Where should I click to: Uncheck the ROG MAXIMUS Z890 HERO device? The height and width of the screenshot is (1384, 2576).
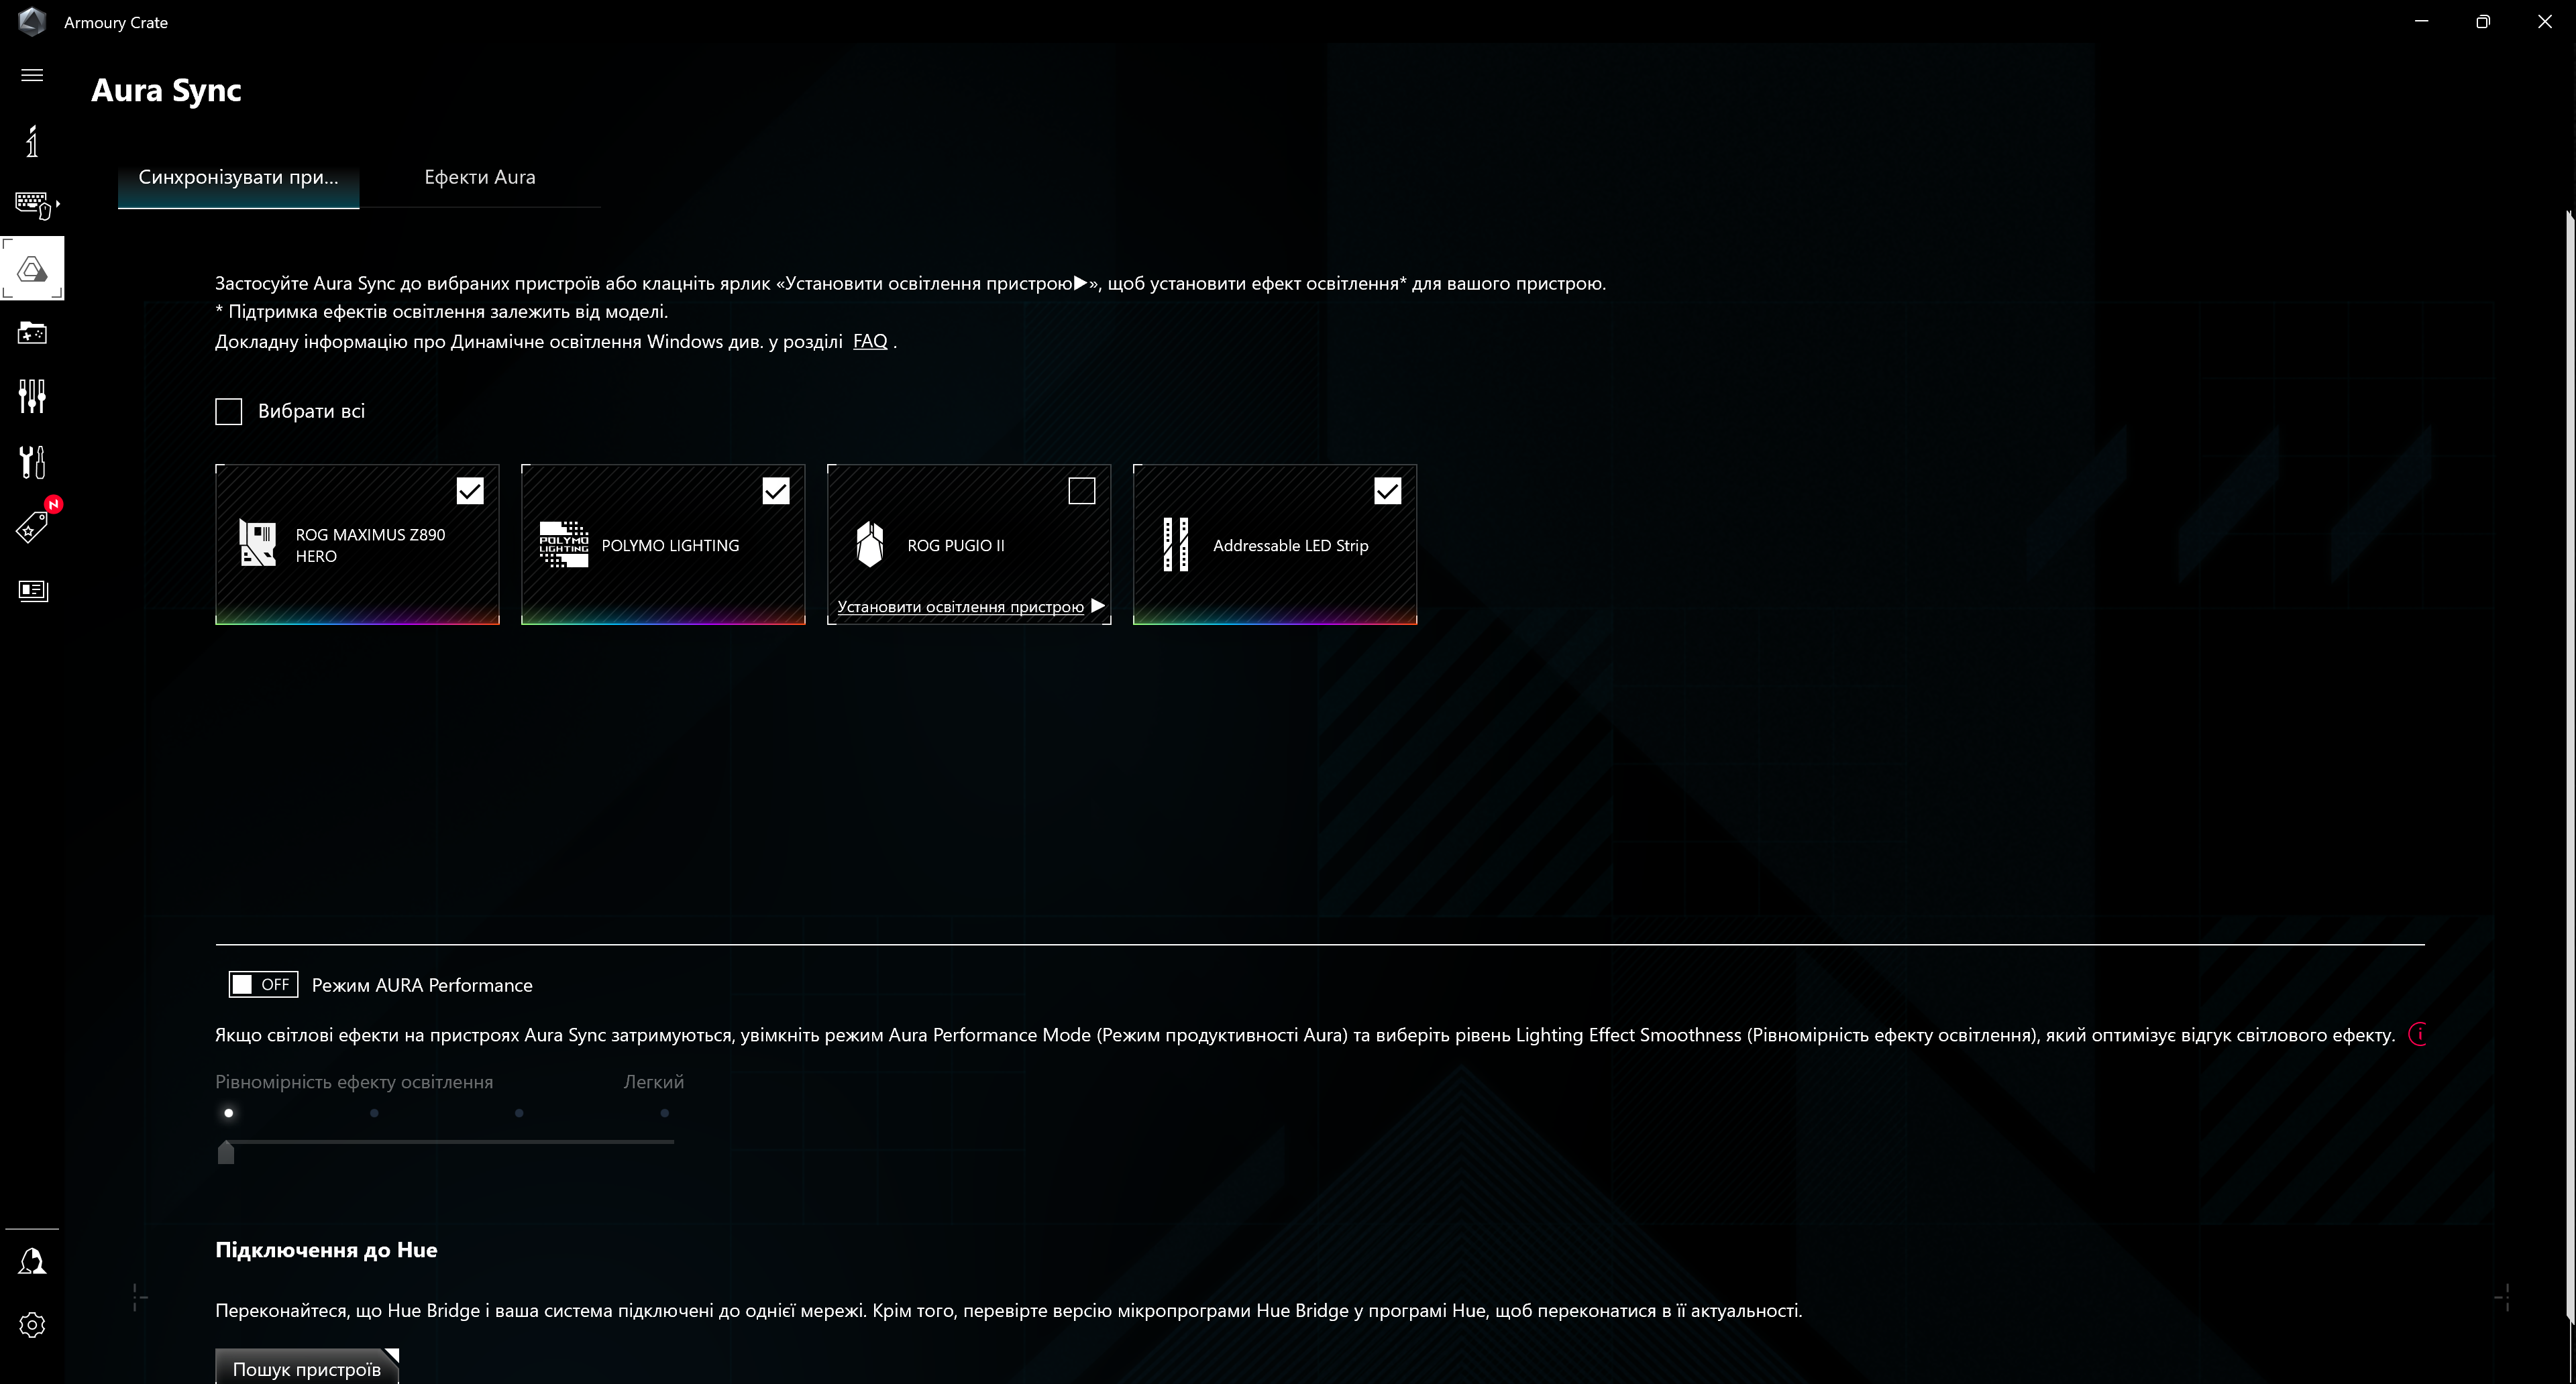(x=470, y=491)
